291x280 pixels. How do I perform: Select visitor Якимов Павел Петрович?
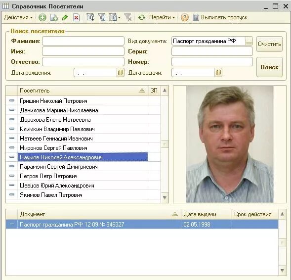pyautogui.click(x=83, y=195)
